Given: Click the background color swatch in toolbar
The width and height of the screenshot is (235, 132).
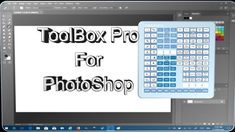Looking at the screenshot, I should [x=9, y=58].
